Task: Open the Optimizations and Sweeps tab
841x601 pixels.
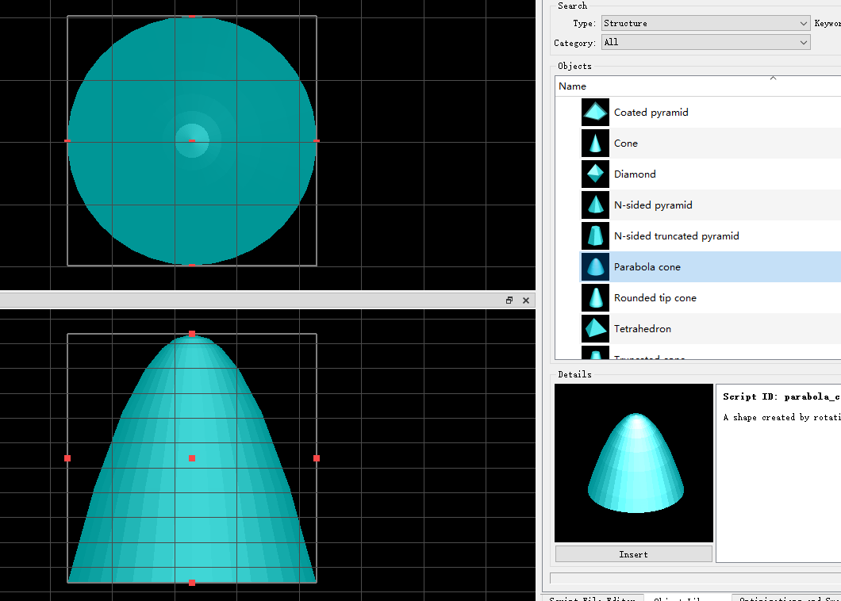Action: point(785,599)
